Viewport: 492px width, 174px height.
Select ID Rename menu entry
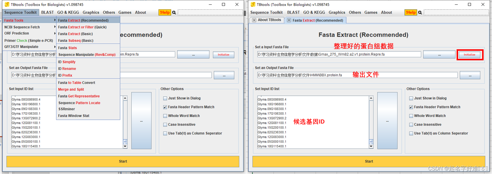coord(88,69)
